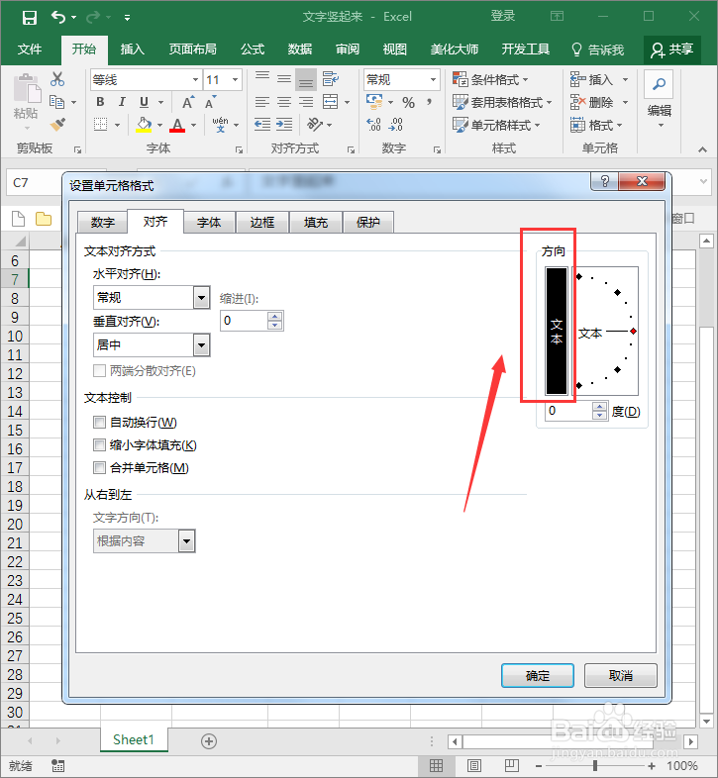Click the Find magnifier editing icon
Viewport: 718px width, 778px height.
click(659, 84)
